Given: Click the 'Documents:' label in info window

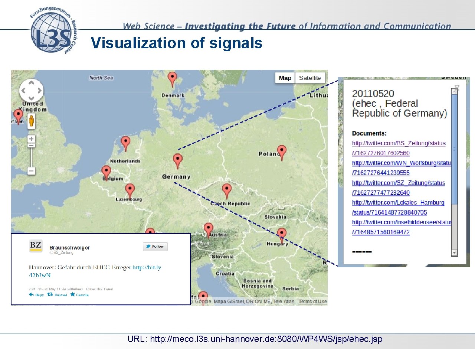Looking at the screenshot, I should pos(369,133).
